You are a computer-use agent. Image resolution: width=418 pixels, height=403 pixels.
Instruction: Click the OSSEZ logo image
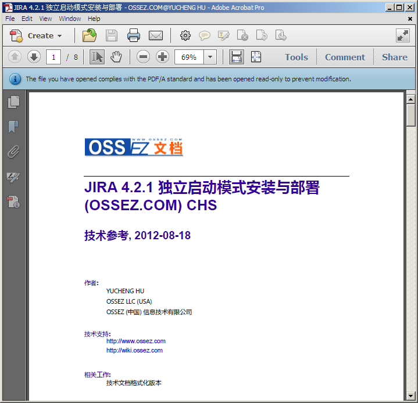coord(134,147)
